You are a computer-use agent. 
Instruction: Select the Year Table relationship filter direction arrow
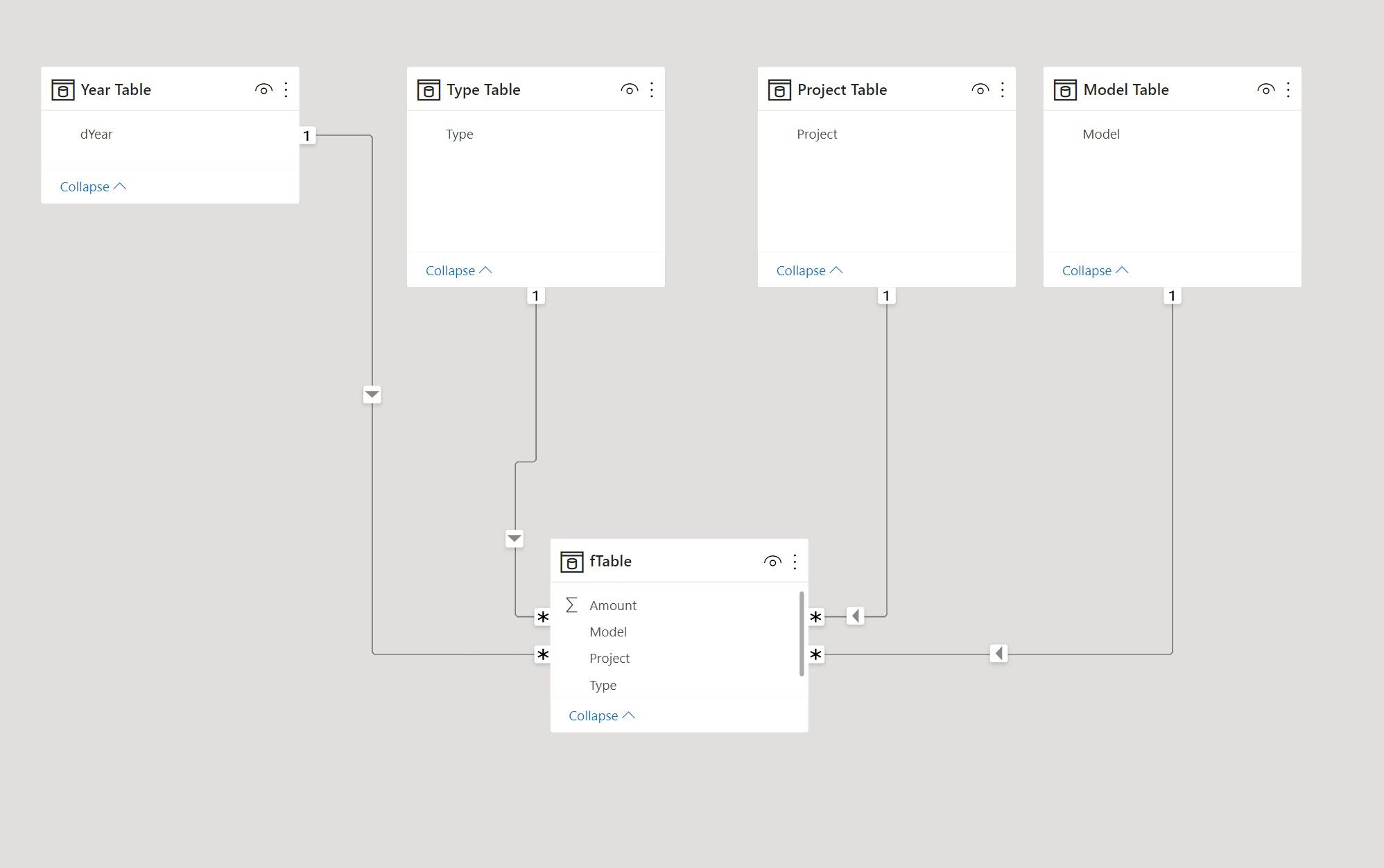(x=372, y=394)
